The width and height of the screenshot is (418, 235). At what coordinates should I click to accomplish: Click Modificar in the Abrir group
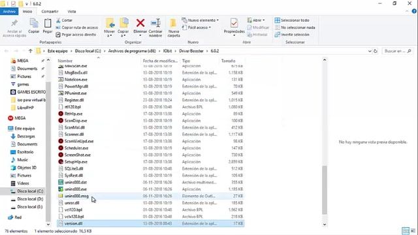tap(258, 27)
